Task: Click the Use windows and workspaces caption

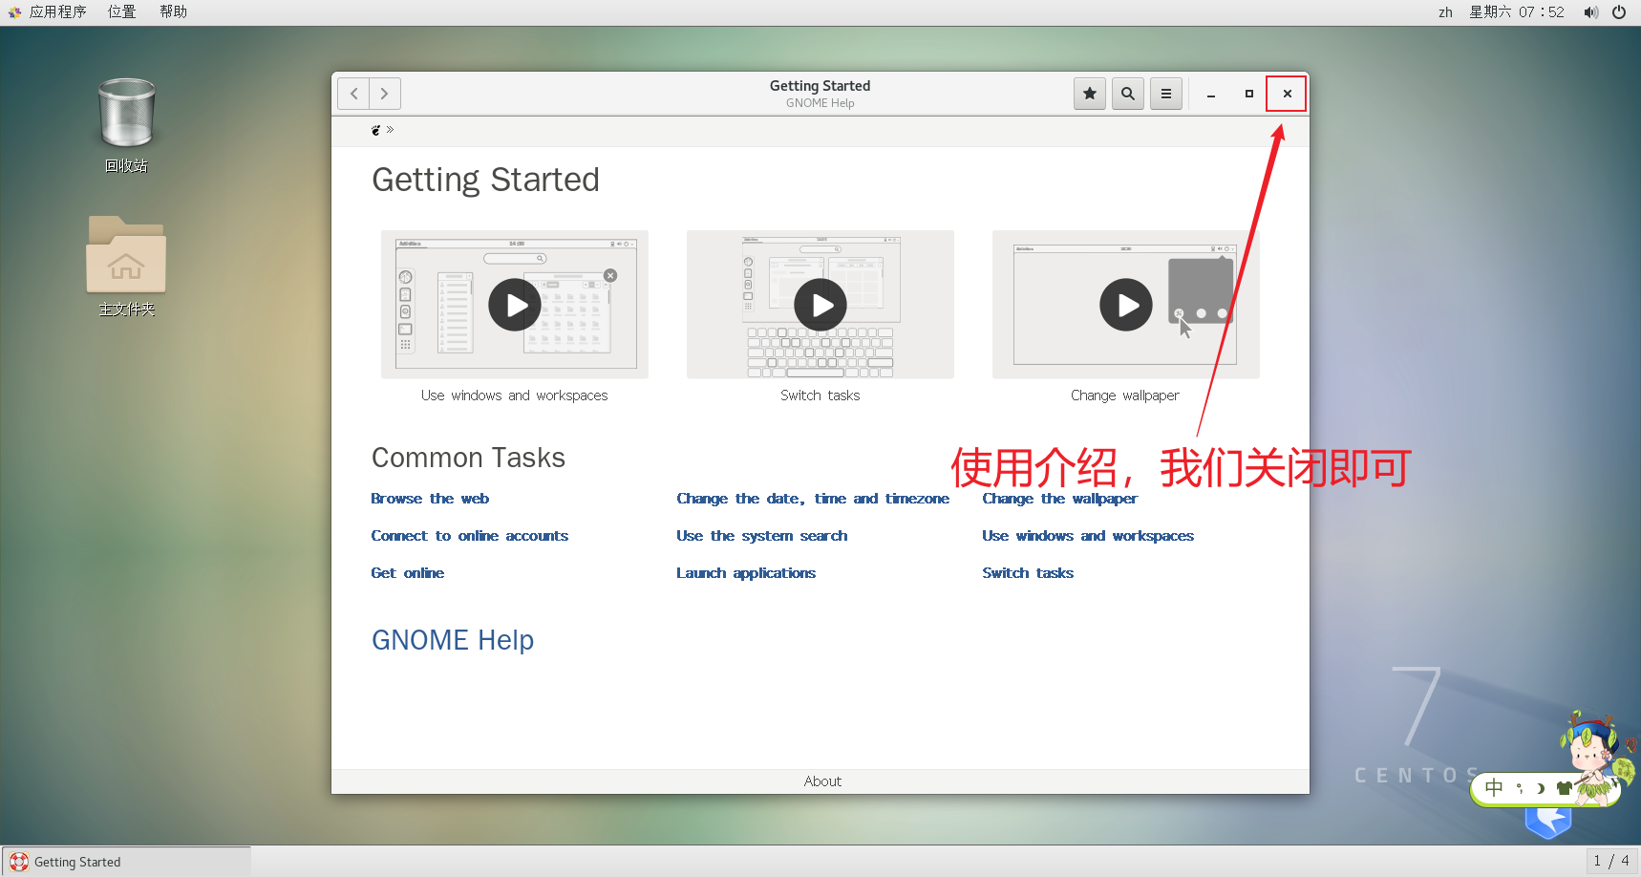Action: tap(515, 396)
